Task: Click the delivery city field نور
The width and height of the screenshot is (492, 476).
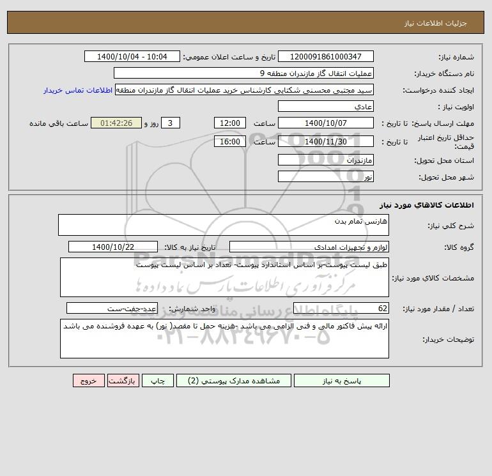Action: (x=326, y=176)
